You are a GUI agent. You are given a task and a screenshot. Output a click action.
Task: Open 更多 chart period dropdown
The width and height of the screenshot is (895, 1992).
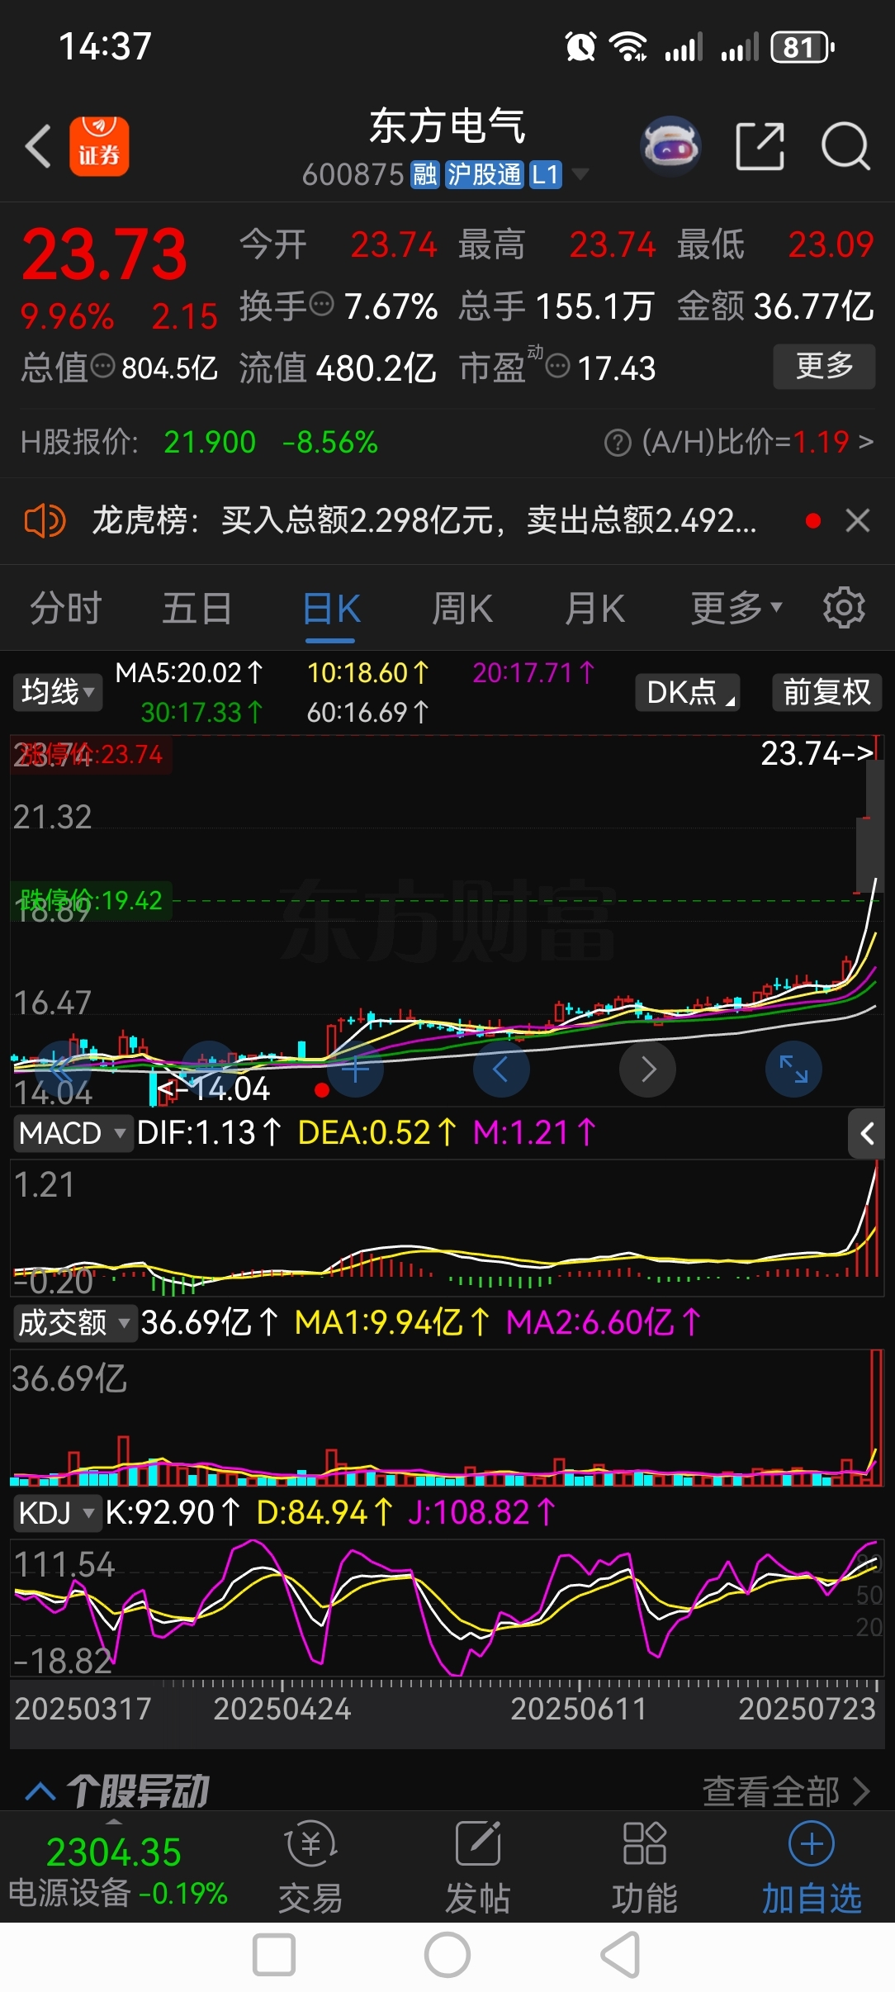pos(736,609)
